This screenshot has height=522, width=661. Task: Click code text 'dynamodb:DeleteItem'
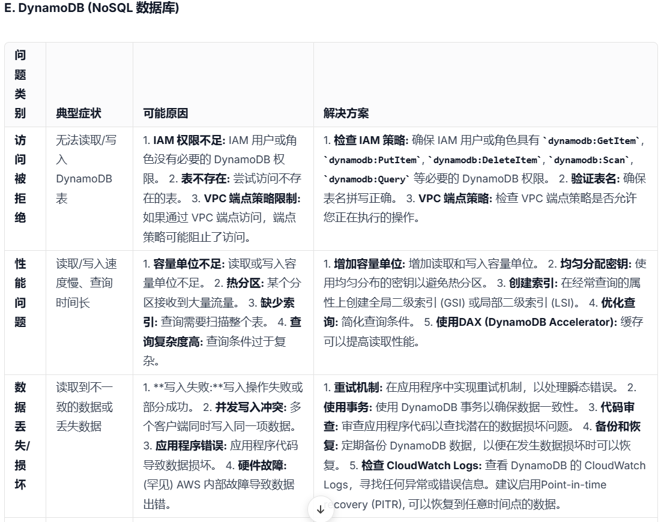(x=485, y=160)
